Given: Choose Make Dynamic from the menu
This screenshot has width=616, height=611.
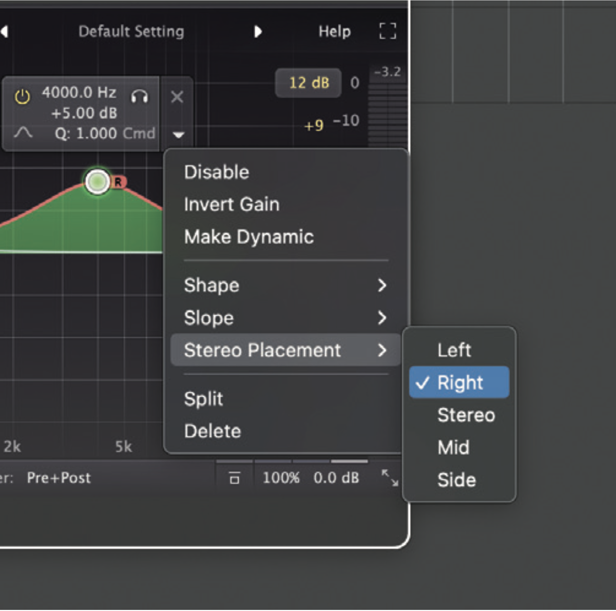Looking at the screenshot, I should pos(248,237).
